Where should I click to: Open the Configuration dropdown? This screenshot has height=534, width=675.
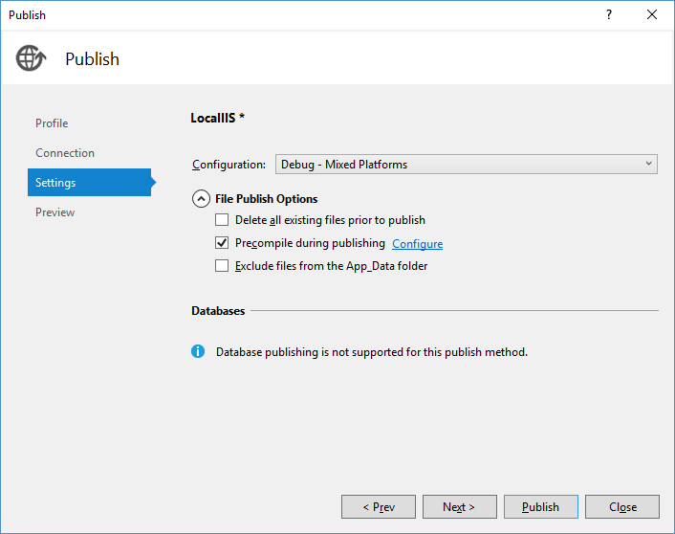(467, 165)
